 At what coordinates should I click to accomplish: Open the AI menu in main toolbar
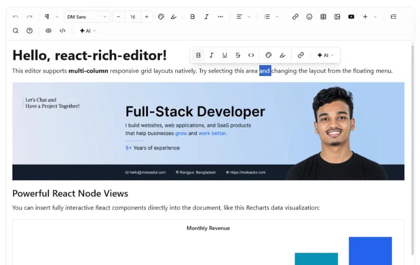tap(88, 31)
